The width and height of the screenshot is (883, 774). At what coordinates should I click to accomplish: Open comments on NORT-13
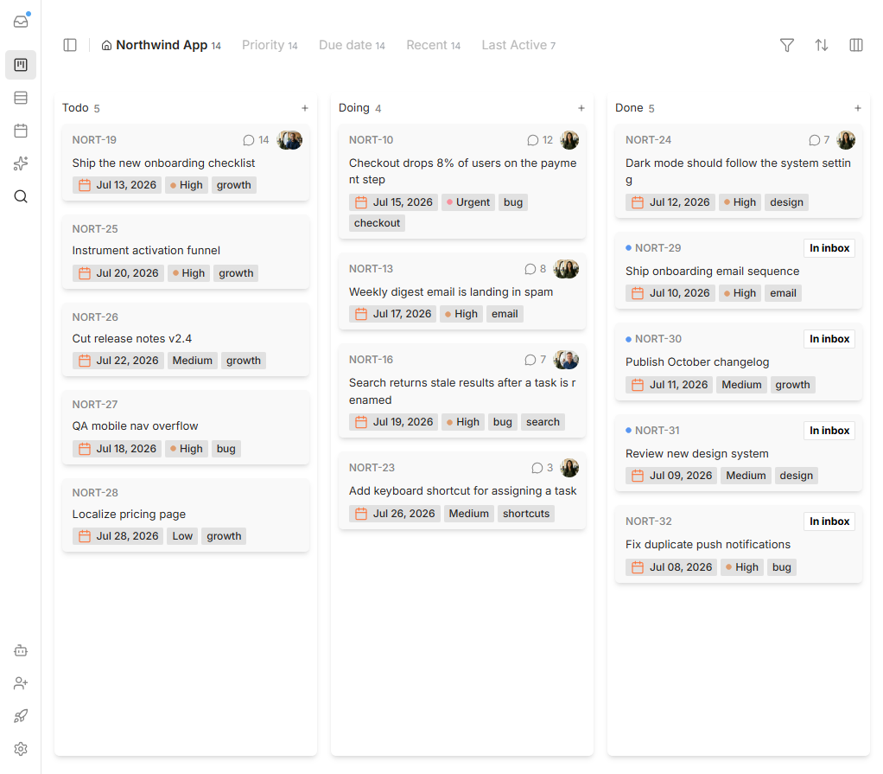(x=535, y=269)
